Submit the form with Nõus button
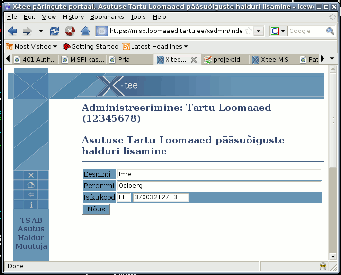The image size is (341, 275). [x=96, y=210]
